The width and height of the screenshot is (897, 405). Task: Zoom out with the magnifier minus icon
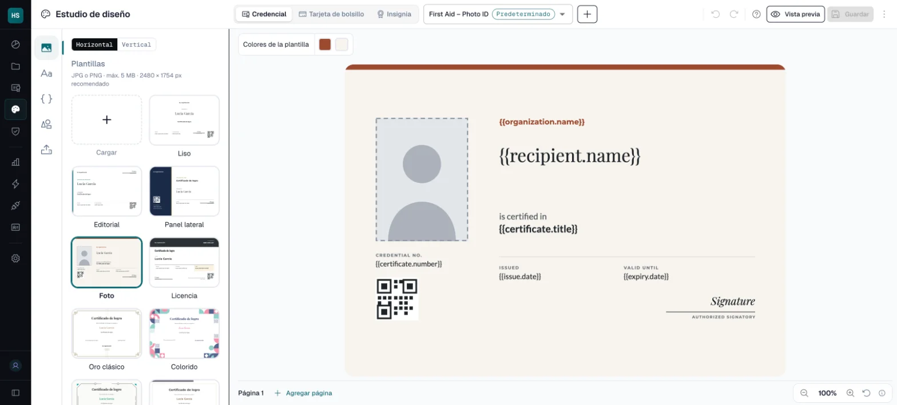[x=804, y=393]
